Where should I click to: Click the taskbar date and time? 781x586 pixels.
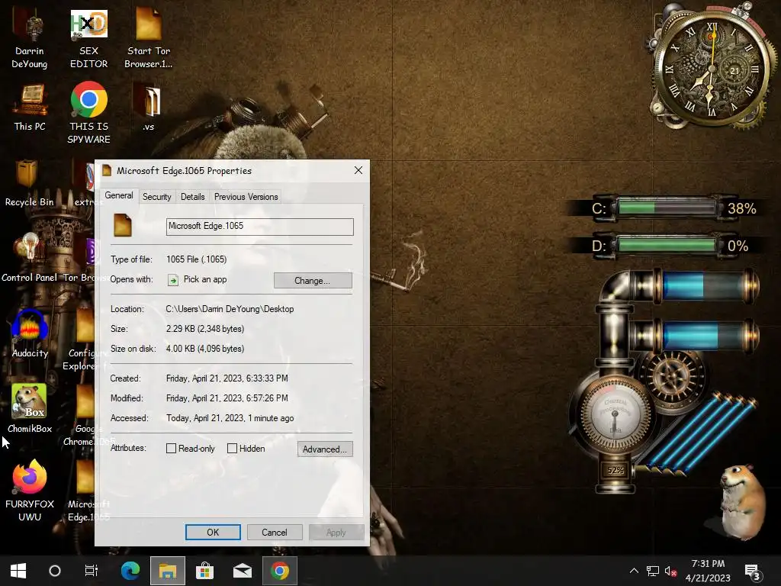[x=708, y=571]
